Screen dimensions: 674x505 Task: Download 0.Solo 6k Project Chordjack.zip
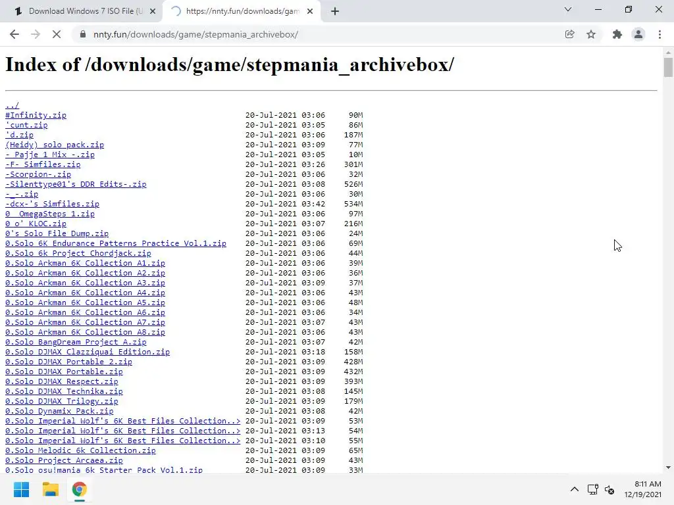click(x=78, y=253)
